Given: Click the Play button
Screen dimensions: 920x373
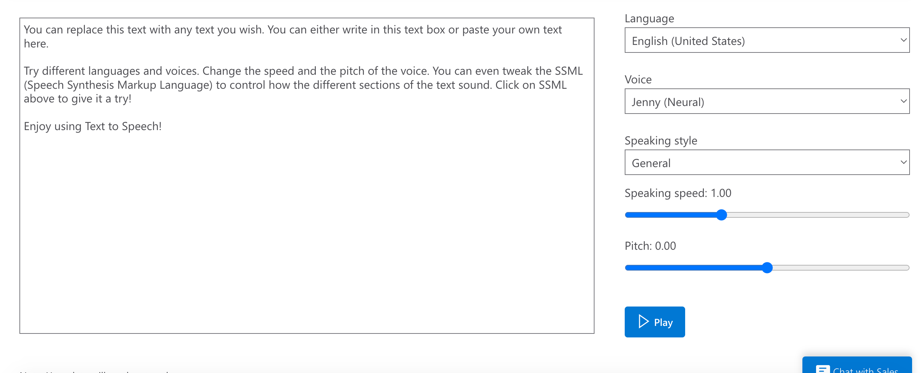Looking at the screenshot, I should [655, 322].
